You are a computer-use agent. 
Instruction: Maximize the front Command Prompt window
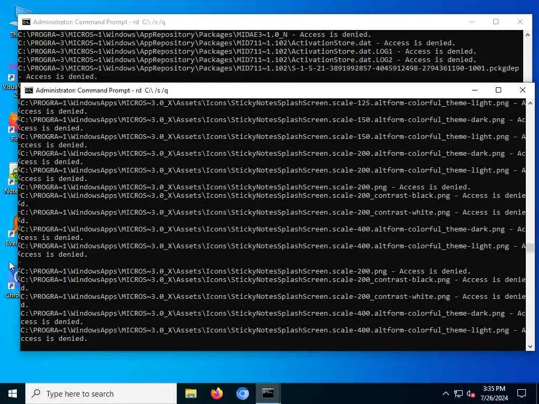point(498,90)
